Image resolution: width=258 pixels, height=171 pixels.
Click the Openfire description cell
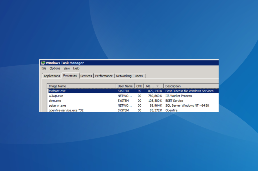click(x=172, y=110)
